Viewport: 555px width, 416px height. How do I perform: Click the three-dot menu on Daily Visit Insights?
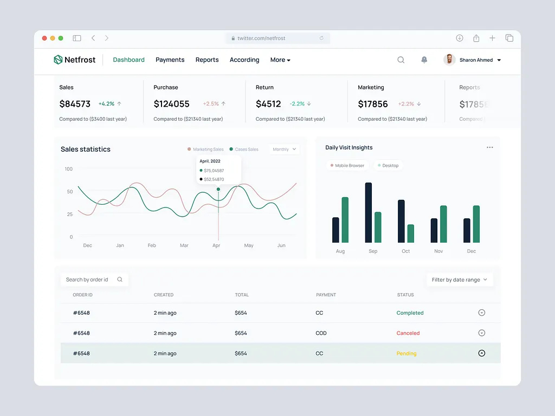pyautogui.click(x=490, y=147)
